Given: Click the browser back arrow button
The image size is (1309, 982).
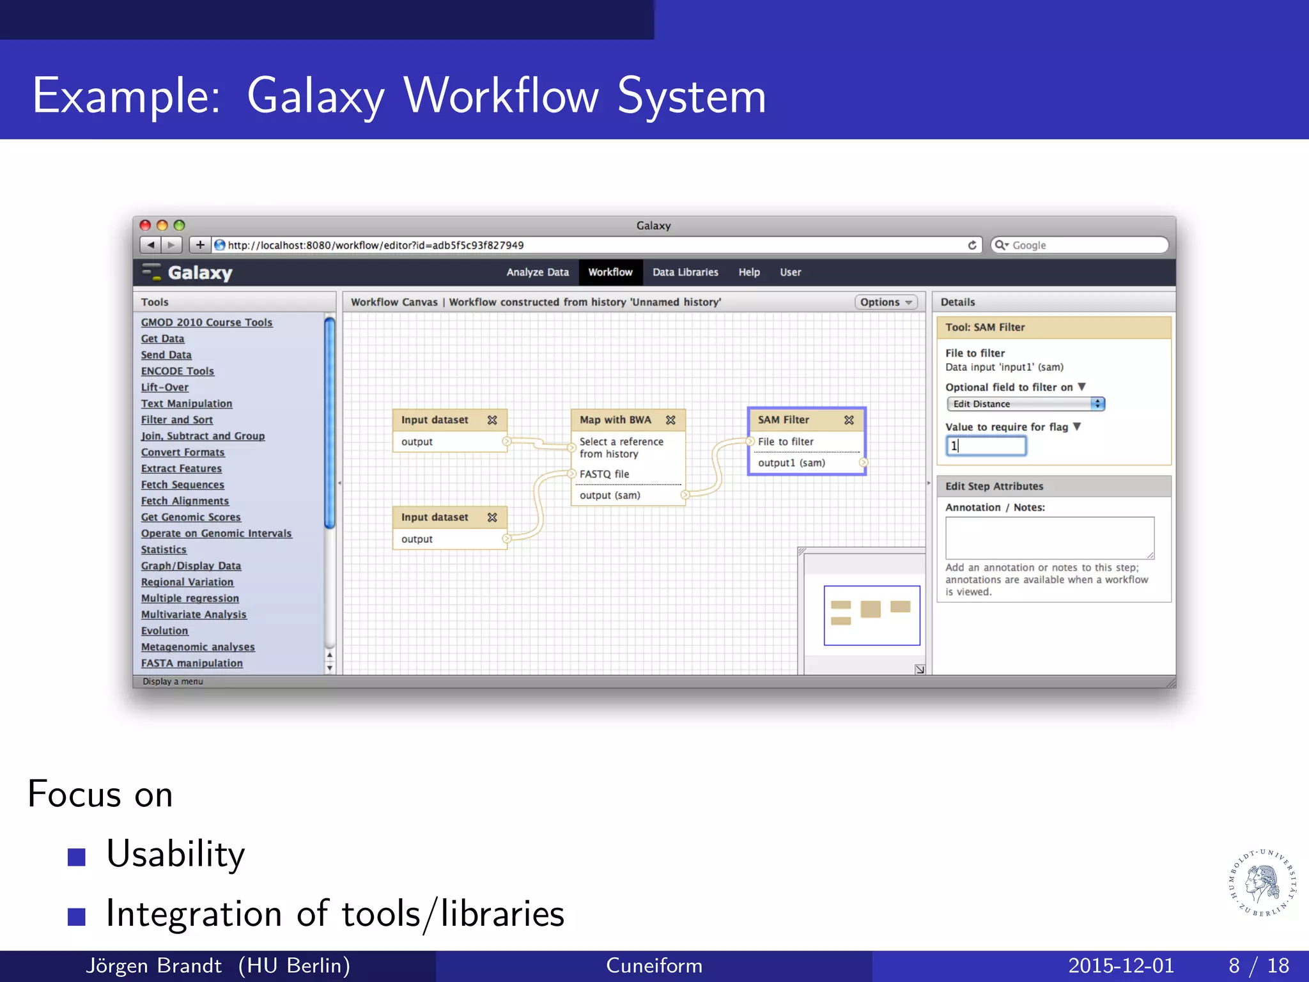Looking at the screenshot, I should (150, 245).
